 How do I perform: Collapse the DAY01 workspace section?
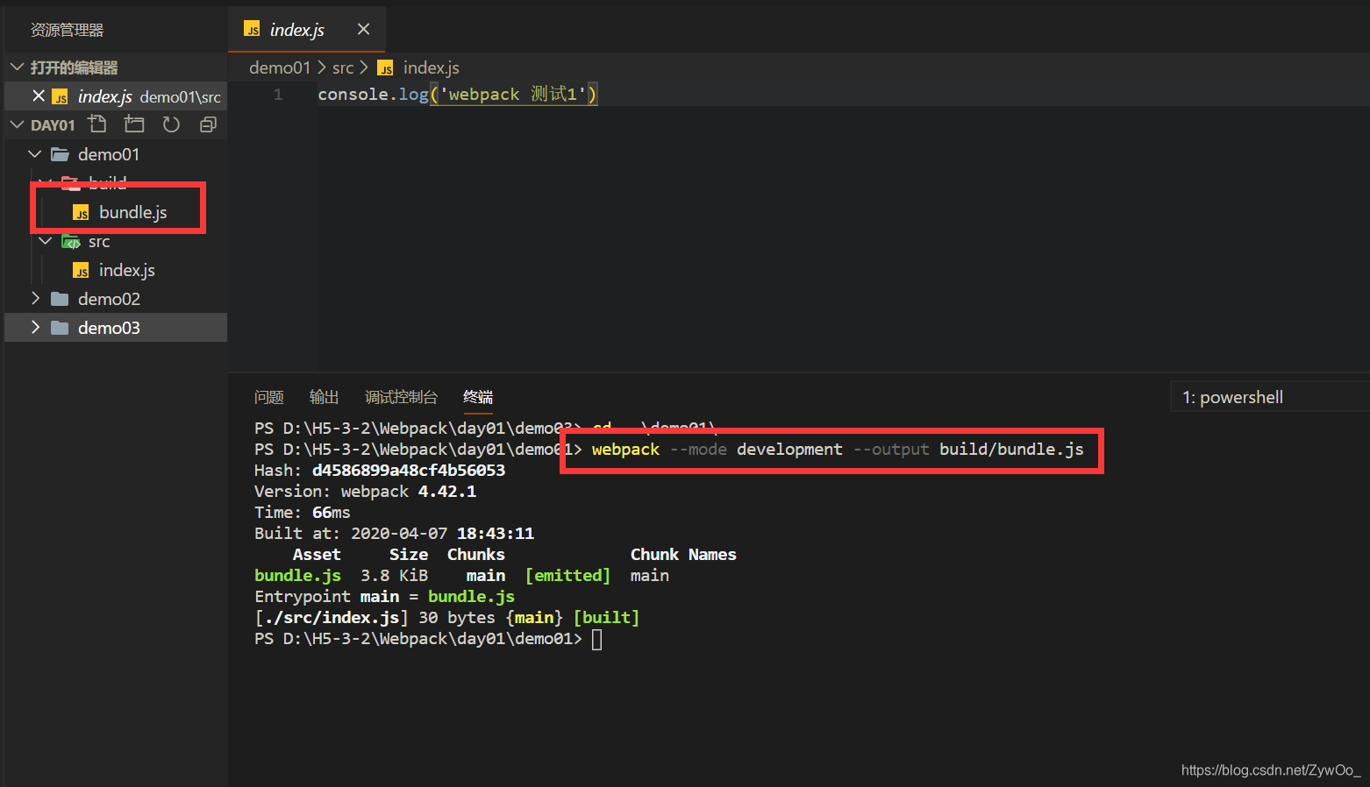[x=17, y=124]
